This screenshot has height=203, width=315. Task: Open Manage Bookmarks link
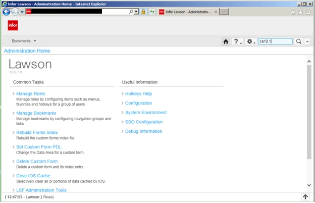tap(36, 113)
